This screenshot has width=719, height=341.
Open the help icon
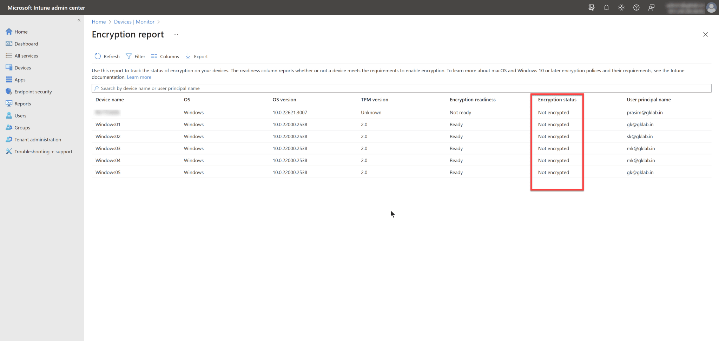636,7
